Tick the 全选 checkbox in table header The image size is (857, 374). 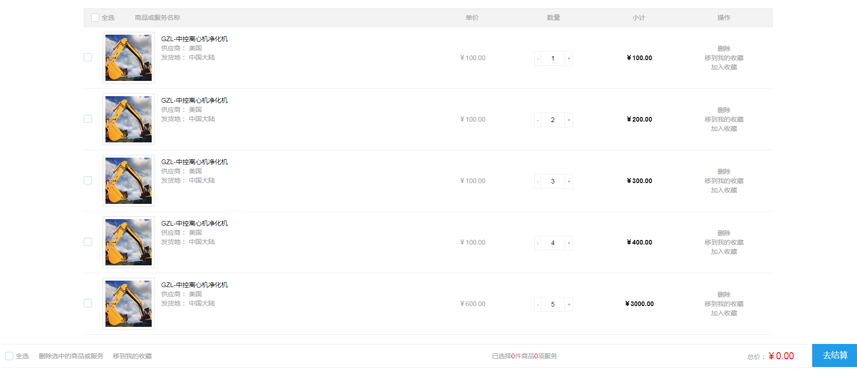tap(95, 18)
